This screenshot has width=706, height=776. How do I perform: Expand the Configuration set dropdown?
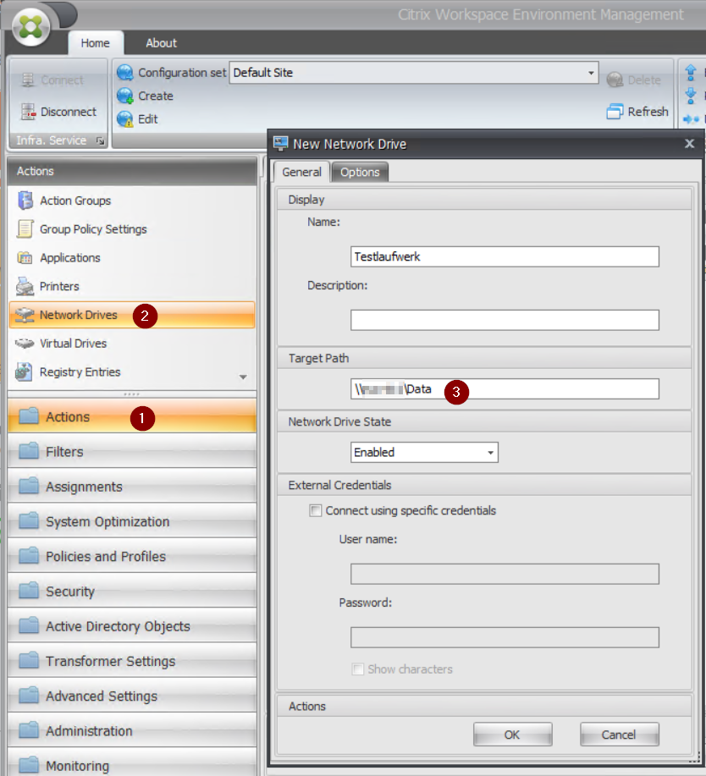point(591,74)
